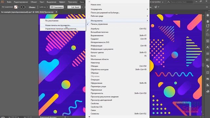Choose Новая панель инструментов… in submenu

(x=63, y=25)
